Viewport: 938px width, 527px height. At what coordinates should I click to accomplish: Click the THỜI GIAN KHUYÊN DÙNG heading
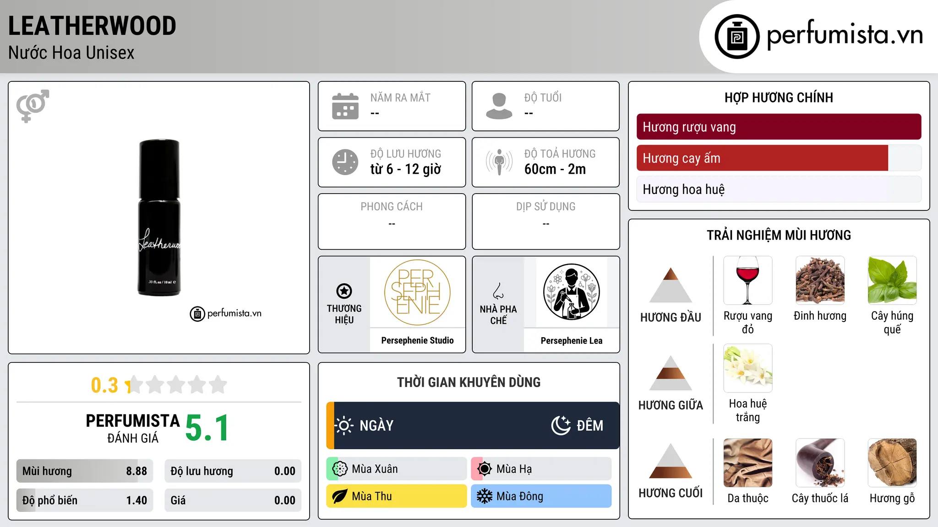(x=469, y=382)
